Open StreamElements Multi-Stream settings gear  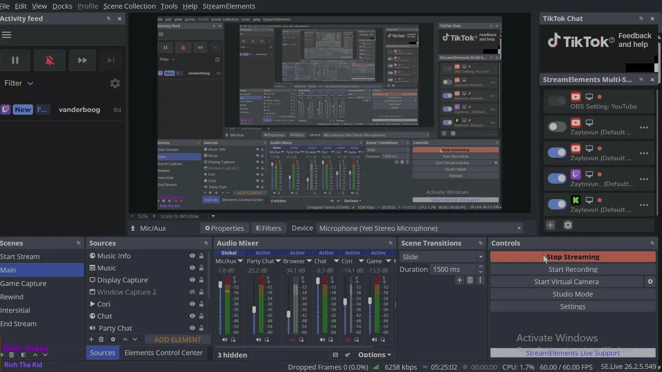click(x=568, y=225)
